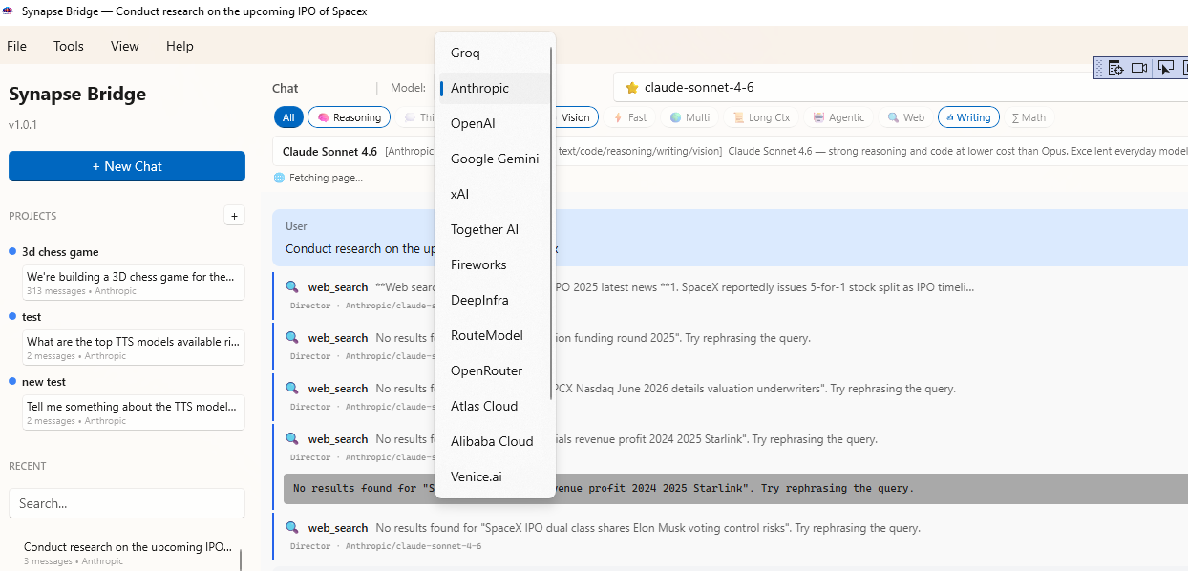The width and height of the screenshot is (1188, 571).
Task: Select the 3d chess game project
Action: tap(60, 252)
